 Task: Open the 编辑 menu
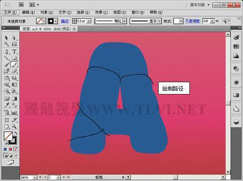28,12
